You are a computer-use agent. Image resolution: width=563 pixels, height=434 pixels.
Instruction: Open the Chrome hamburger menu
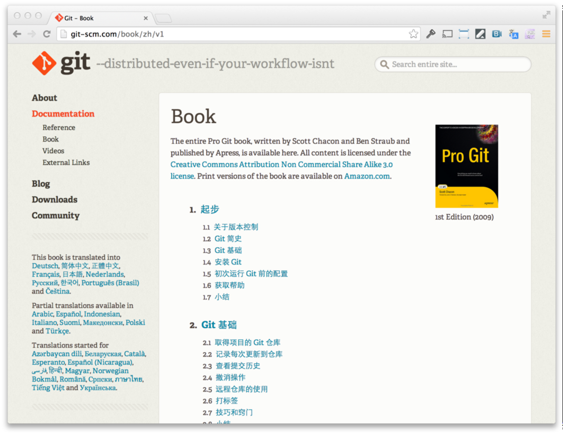[x=546, y=34]
